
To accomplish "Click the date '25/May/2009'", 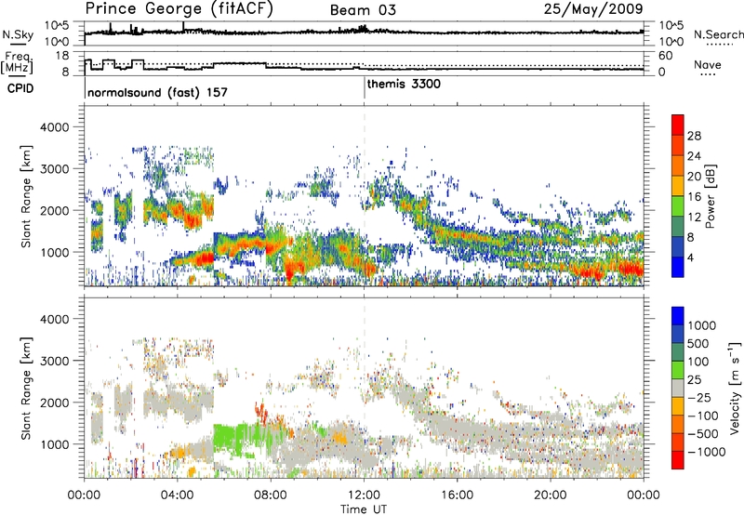I will (x=593, y=9).
